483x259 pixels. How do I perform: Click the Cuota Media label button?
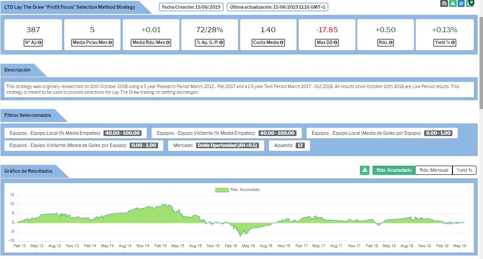[268, 42]
